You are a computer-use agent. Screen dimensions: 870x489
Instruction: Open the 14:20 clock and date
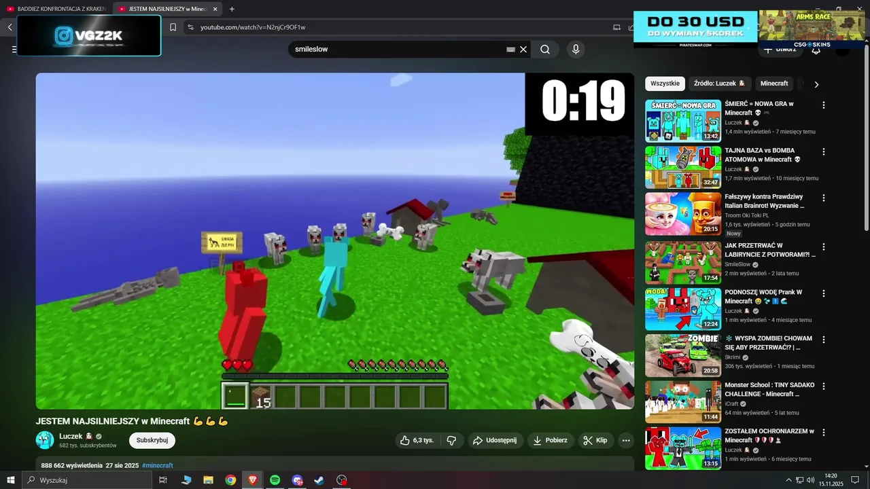tap(831, 480)
